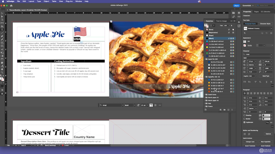Viewport: 275px width, 154px height.
Task: Select the Rectangle Frame tool
Action: tap(2, 43)
